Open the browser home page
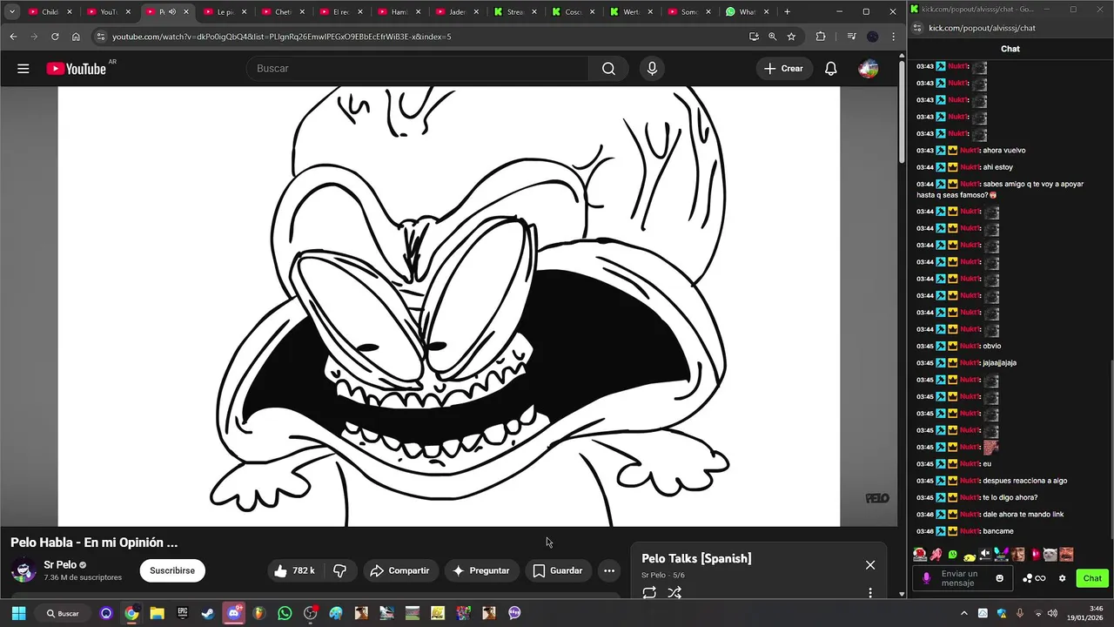Viewport: 1114px width, 627px height. pyautogui.click(x=76, y=37)
